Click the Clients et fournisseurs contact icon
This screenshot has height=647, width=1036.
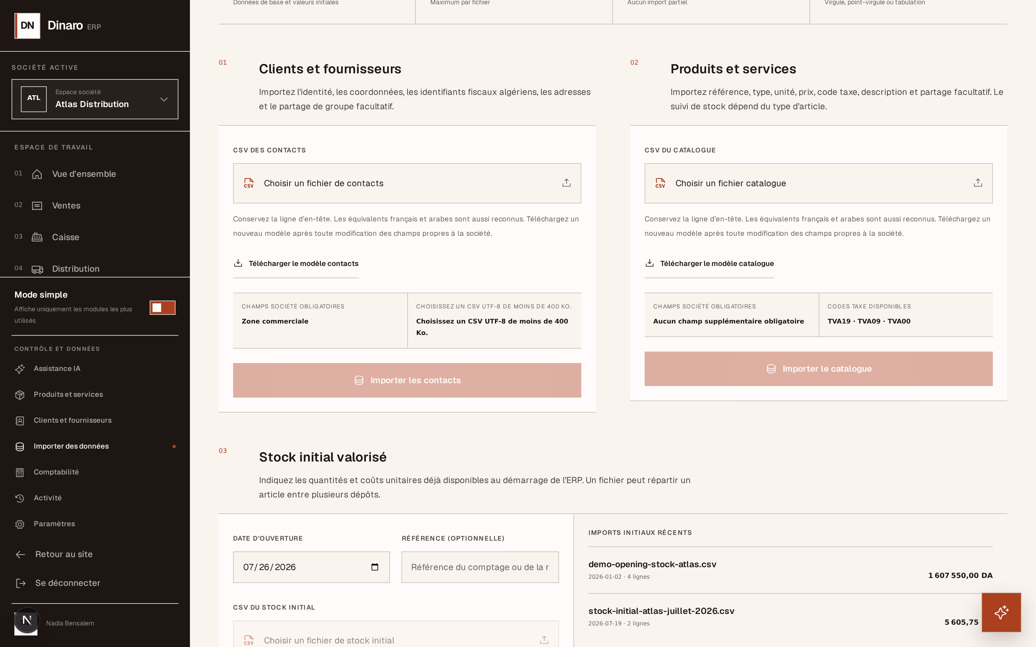click(20, 421)
